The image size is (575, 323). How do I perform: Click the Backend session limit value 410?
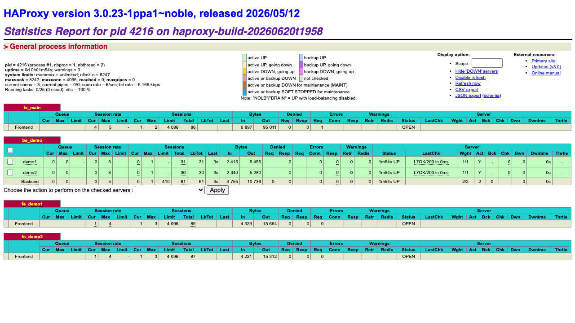(166, 182)
